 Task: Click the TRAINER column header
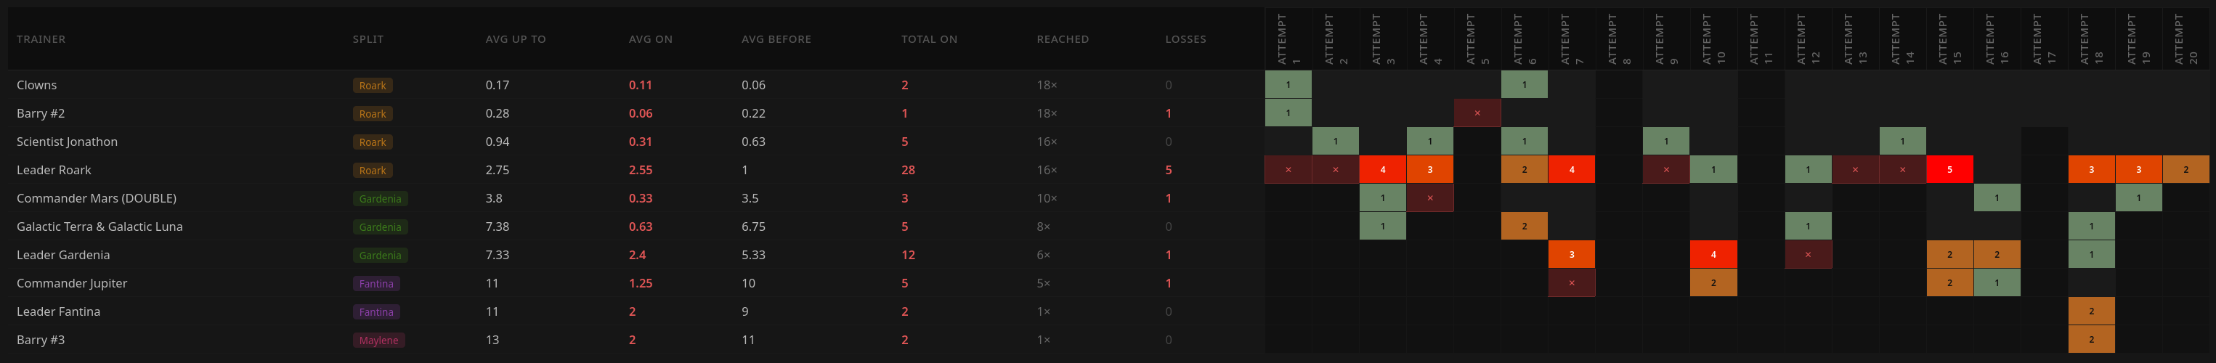click(41, 40)
